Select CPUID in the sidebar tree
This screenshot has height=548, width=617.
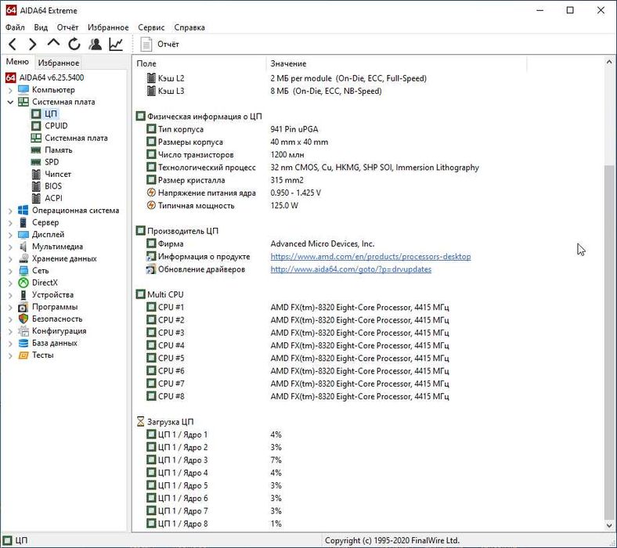click(56, 126)
